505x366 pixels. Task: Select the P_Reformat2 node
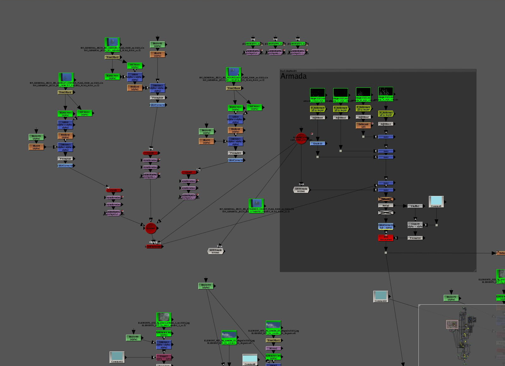tap(340, 109)
